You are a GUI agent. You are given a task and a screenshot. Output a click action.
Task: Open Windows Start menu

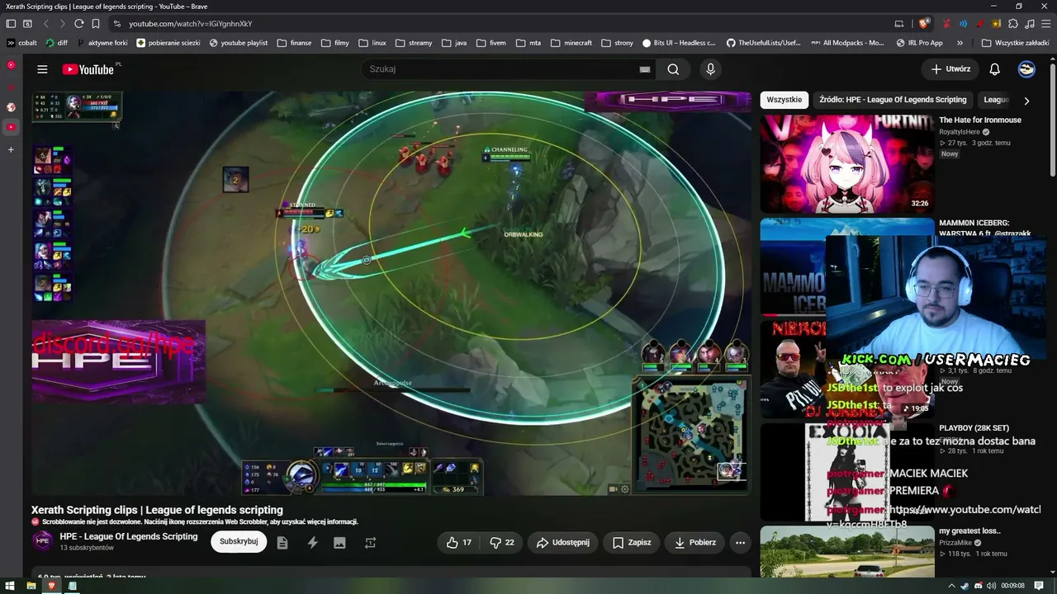pyautogui.click(x=11, y=586)
